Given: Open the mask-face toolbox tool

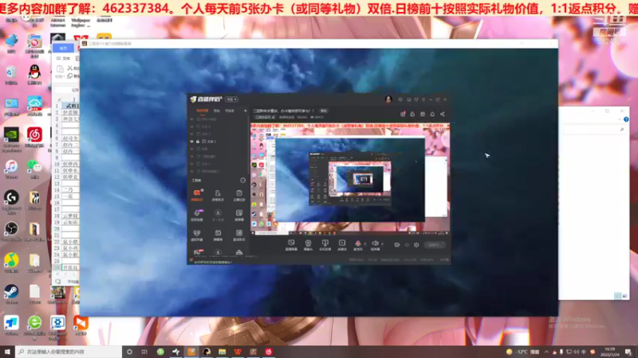Looking at the screenshot, I should (197, 235).
